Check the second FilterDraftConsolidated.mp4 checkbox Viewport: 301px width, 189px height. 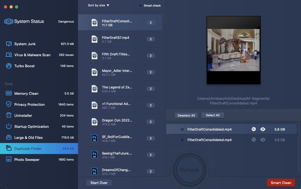182,140
